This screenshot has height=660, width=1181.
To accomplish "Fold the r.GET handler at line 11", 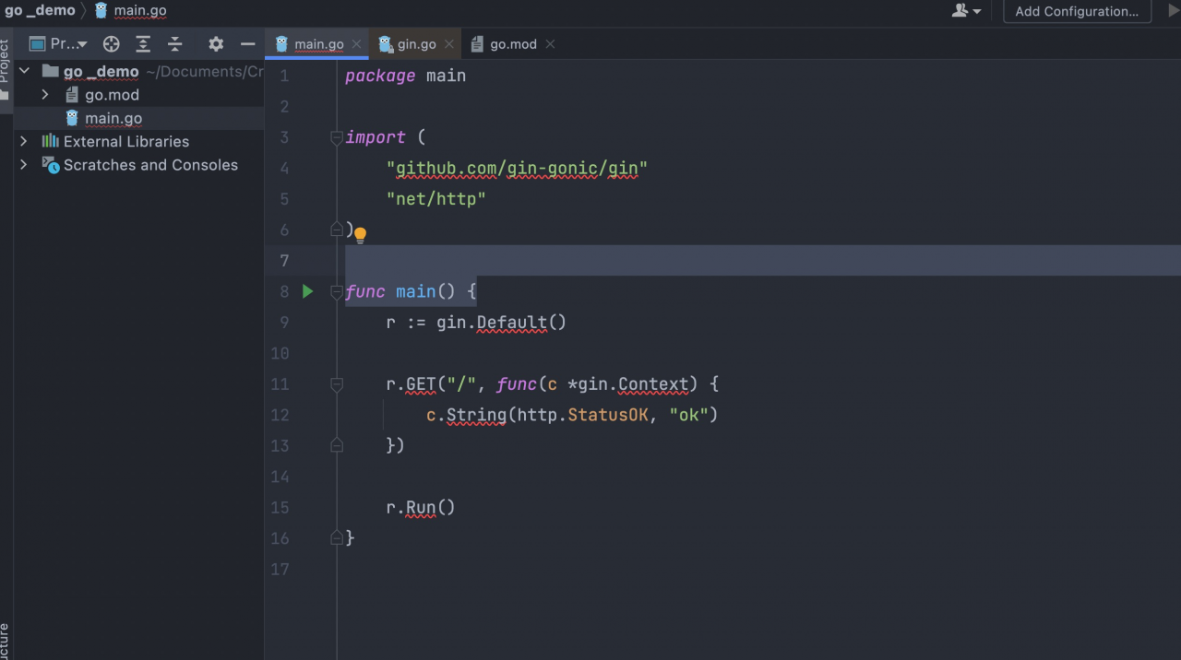I will 337,383.
